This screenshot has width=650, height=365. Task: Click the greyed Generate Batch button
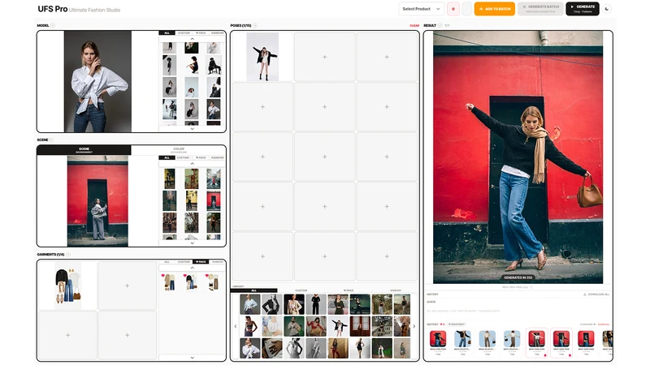540,9
